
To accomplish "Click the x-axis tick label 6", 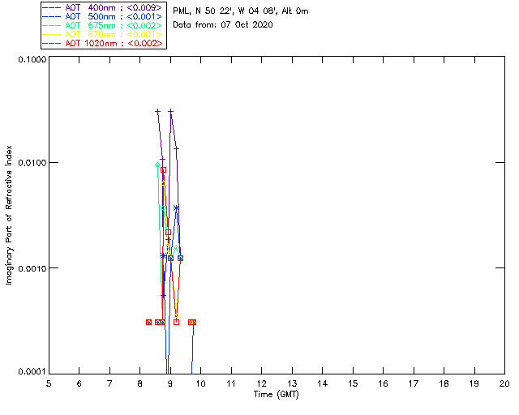I will [x=79, y=383].
